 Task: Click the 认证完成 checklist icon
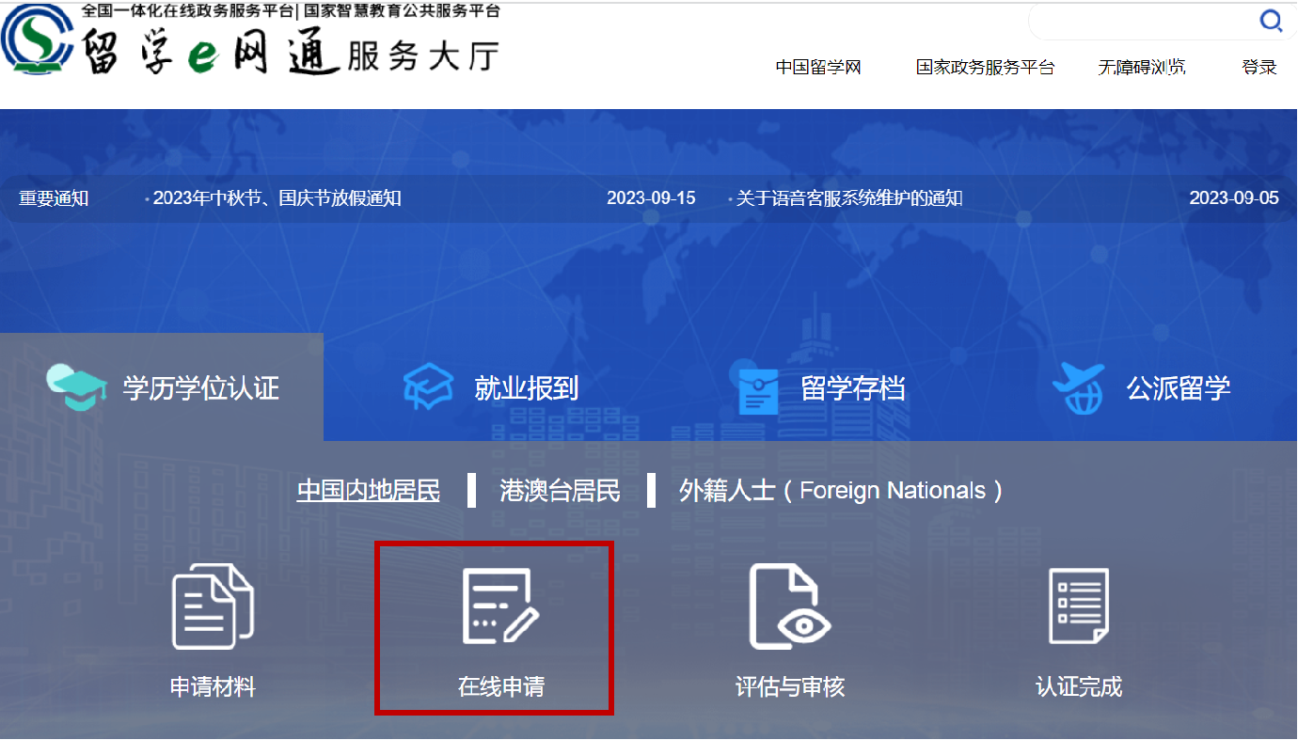coord(1079,606)
